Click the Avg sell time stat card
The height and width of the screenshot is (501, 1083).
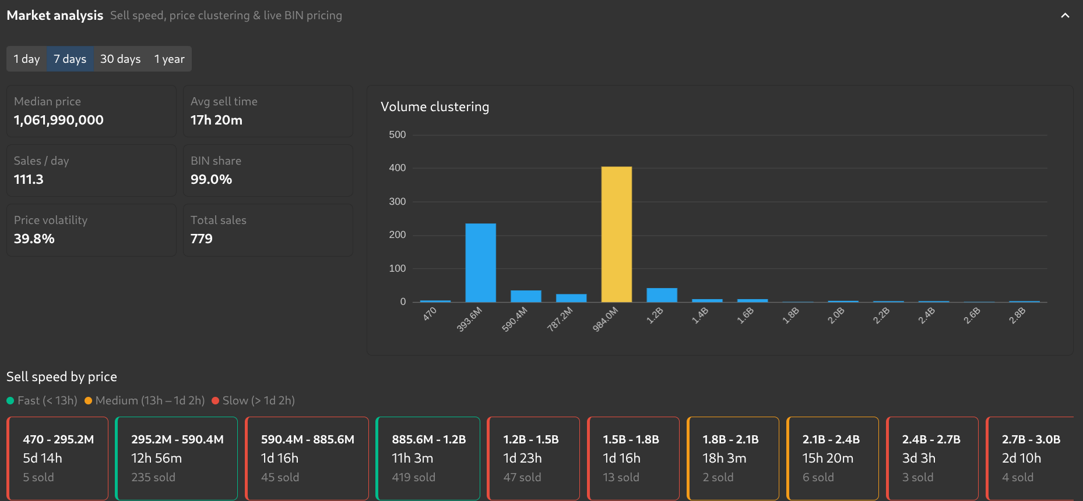[268, 111]
